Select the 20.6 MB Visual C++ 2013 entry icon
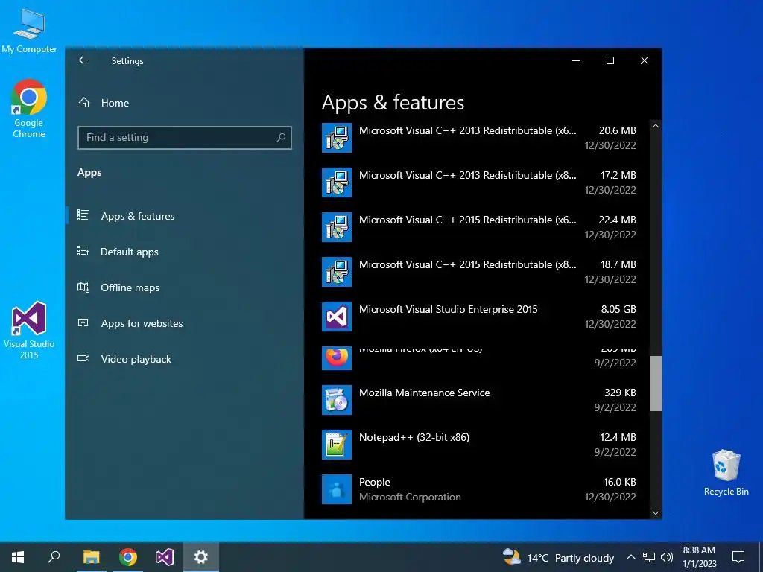The height and width of the screenshot is (572, 763). pyautogui.click(x=337, y=138)
